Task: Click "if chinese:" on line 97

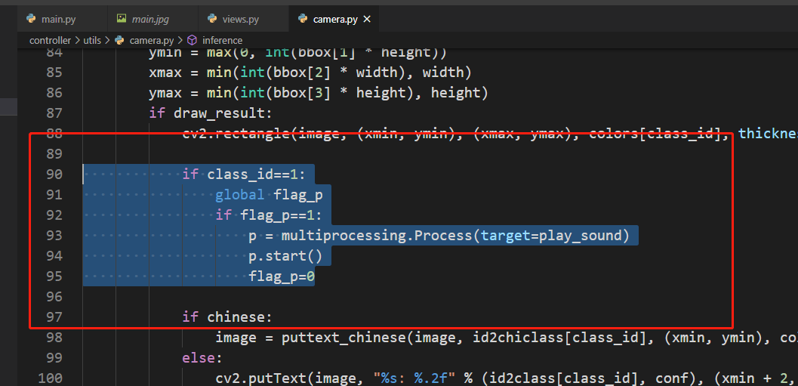Action: click(x=227, y=317)
